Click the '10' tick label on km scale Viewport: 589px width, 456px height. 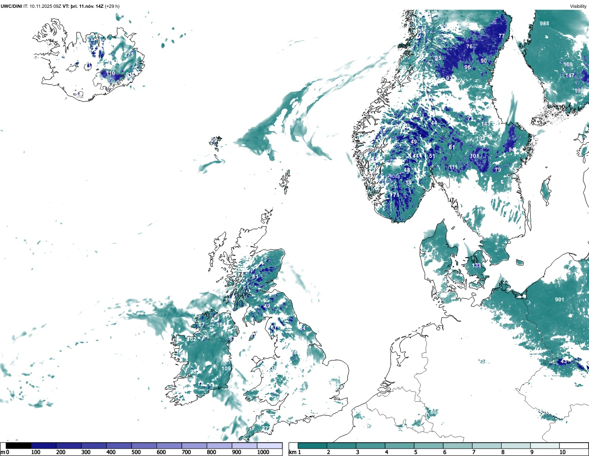pyautogui.click(x=562, y=452)
